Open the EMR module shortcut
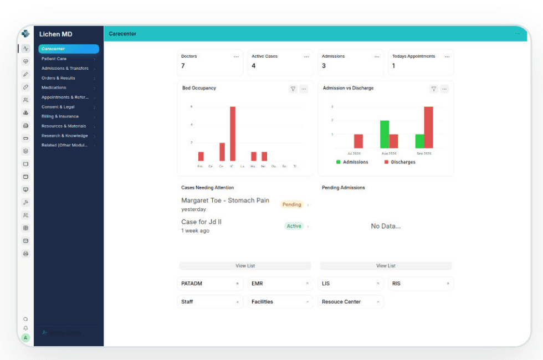This screenshot has height=360, width=543. click(x=280, y=284)
